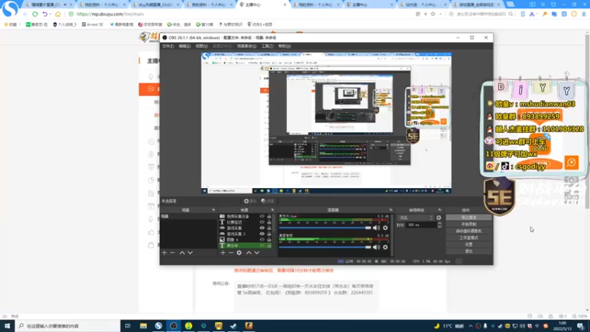This screenshot has height=332, width=590.
Task: Toggle visibility of highlighted green source row
Action: coord(263,246)
